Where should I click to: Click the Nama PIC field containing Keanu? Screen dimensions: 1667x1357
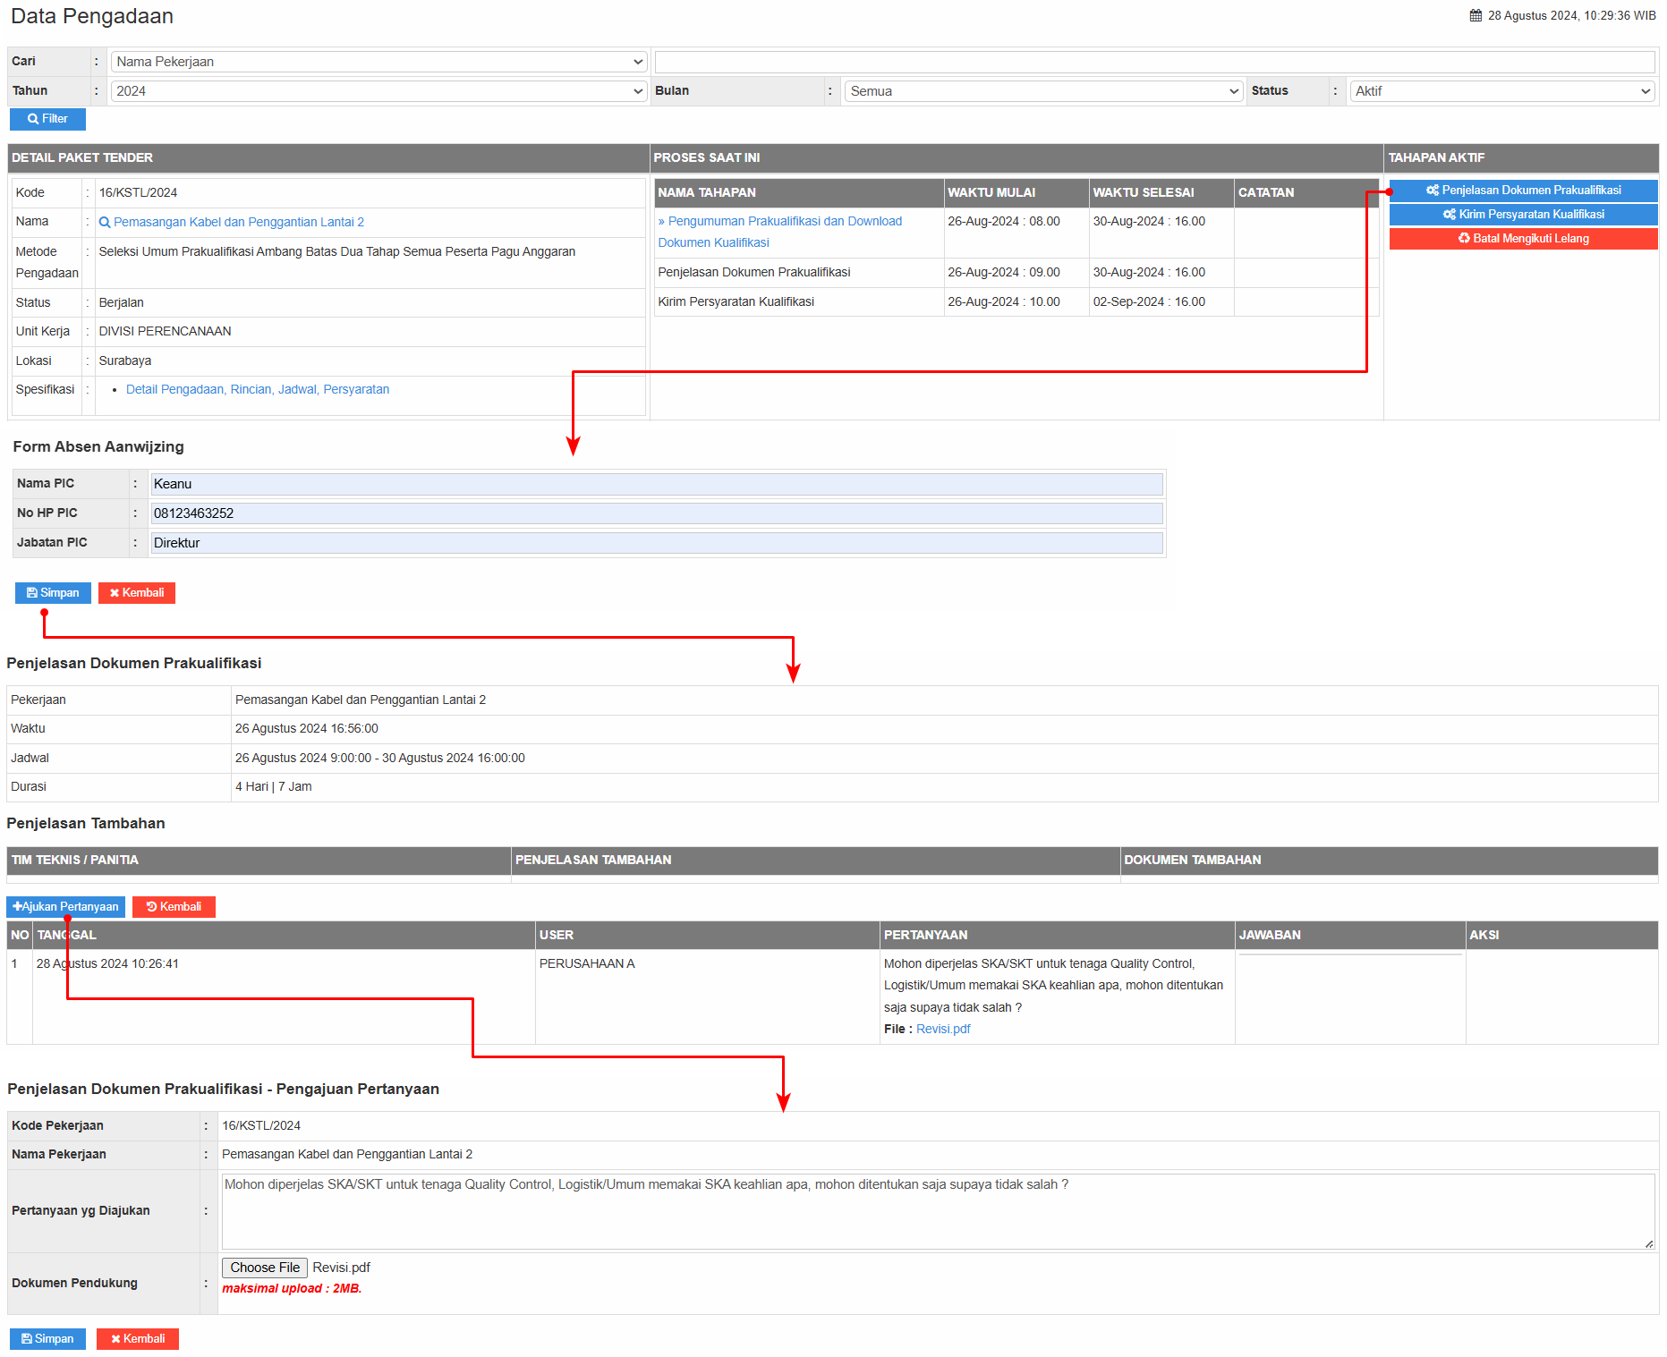[657, 484]
